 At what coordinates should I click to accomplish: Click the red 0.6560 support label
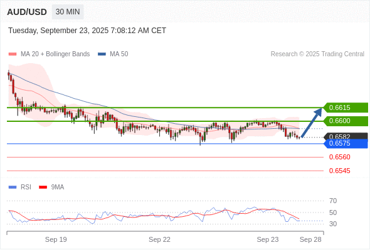coord(339,157)
